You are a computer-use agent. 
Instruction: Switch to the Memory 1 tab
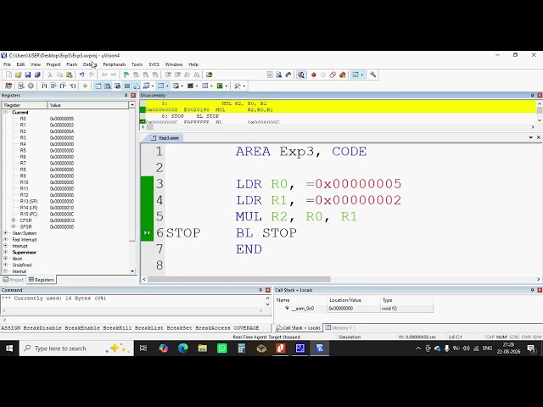coord(339,328)
